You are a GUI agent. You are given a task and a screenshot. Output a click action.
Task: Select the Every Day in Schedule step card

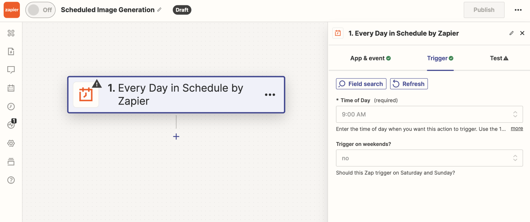(176, 95)
